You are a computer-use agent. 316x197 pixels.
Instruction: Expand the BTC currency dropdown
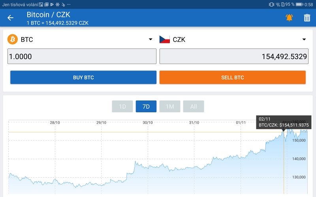(x=150, y=39)
